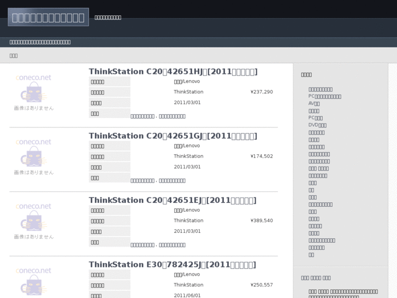
Task: Click the 2011/06/01 date under E30 782425J
Action: point(187,295)
